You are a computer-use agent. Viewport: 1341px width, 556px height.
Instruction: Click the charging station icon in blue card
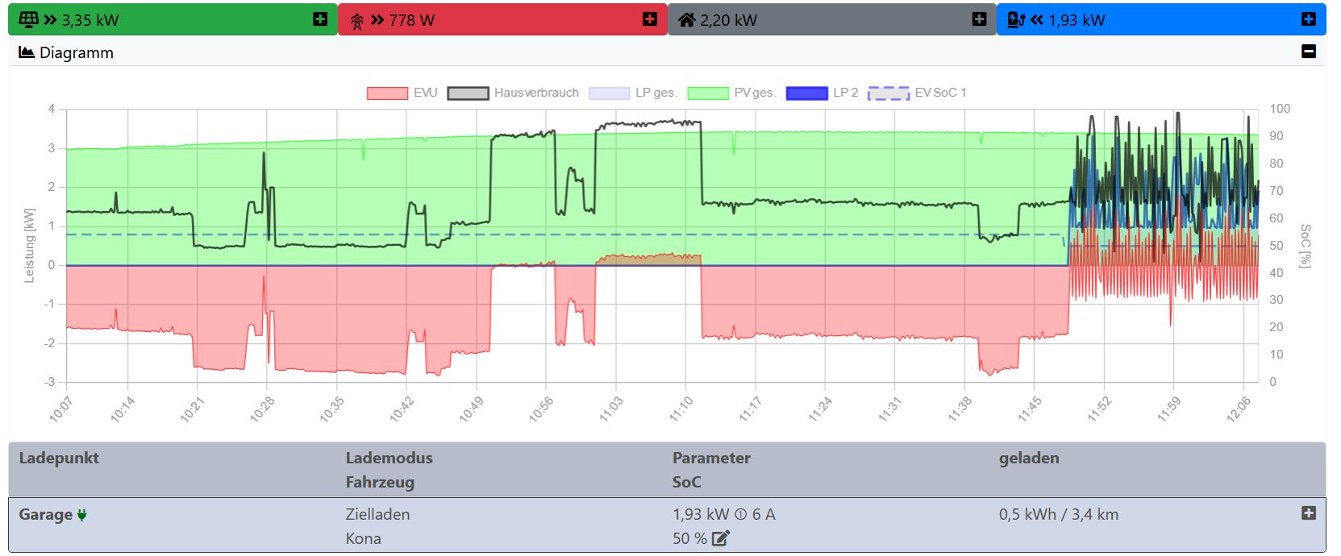(x=1016, y=20)
